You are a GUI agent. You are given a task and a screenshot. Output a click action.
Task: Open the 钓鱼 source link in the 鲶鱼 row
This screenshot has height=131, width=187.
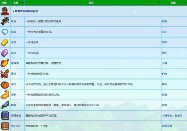click(x=165, y=21)
